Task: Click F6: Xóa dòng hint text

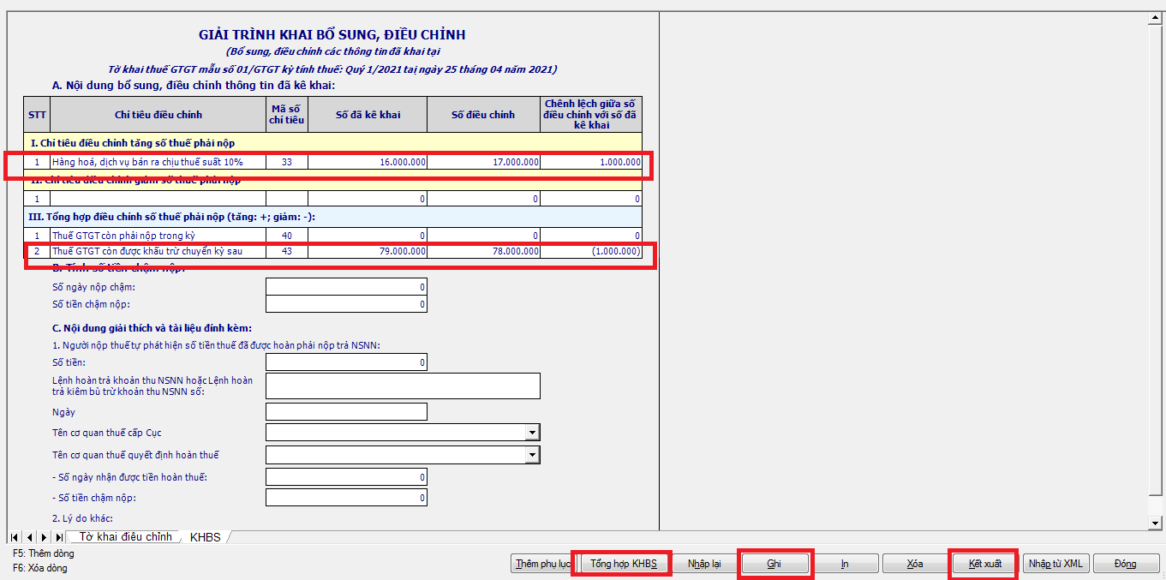Action: tap(39, 568)
